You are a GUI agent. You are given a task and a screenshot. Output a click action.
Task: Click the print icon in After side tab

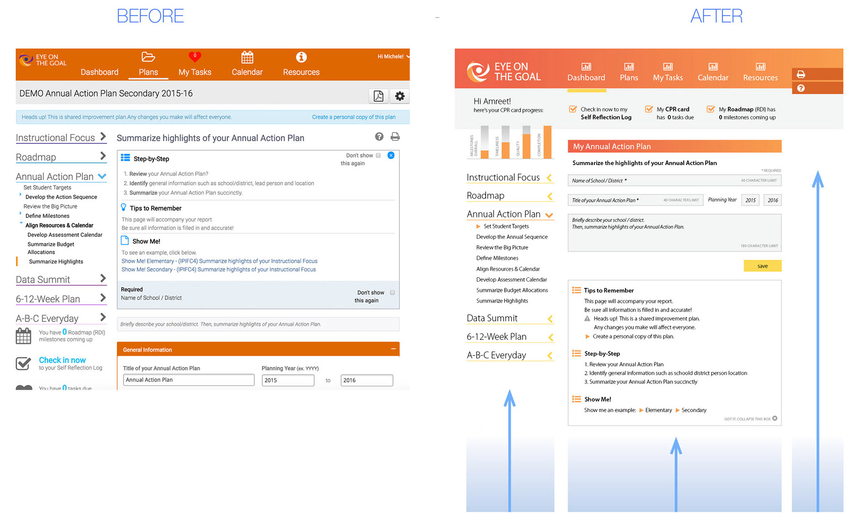click(801, 74)
